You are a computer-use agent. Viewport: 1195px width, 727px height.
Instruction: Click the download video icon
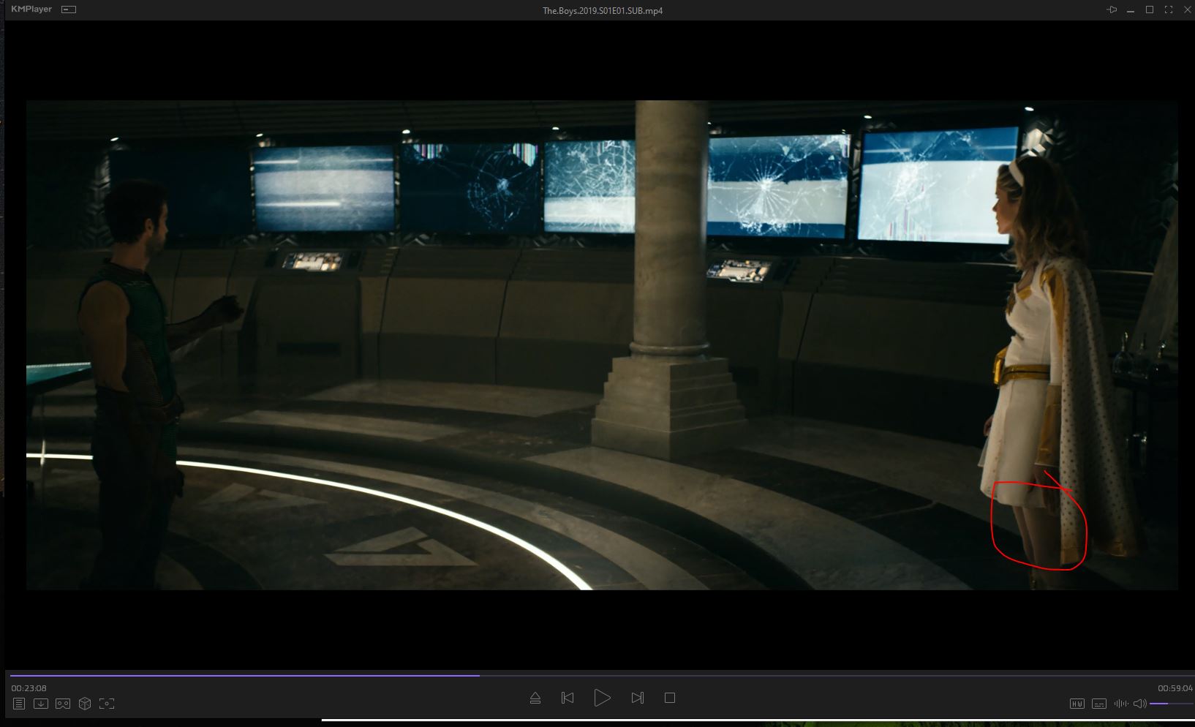(41, 704)
